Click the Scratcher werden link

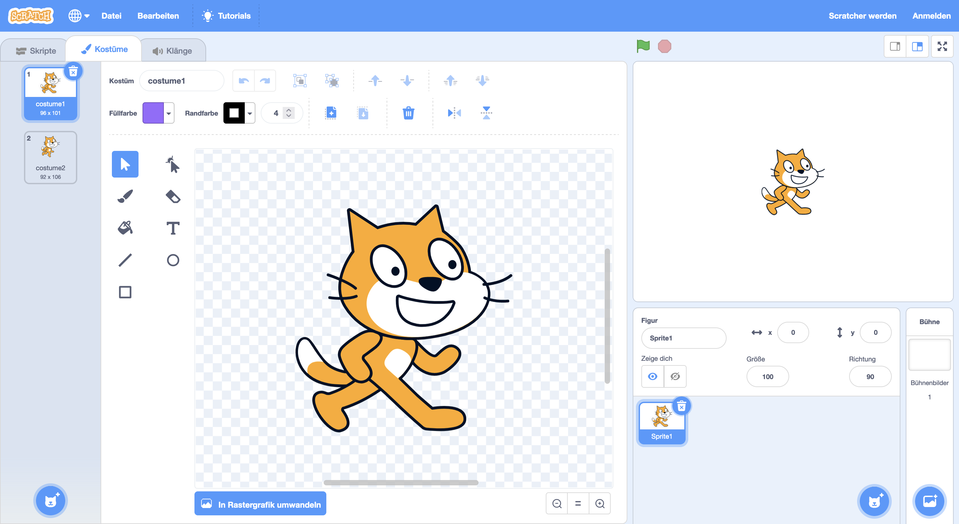pos(862,16)
